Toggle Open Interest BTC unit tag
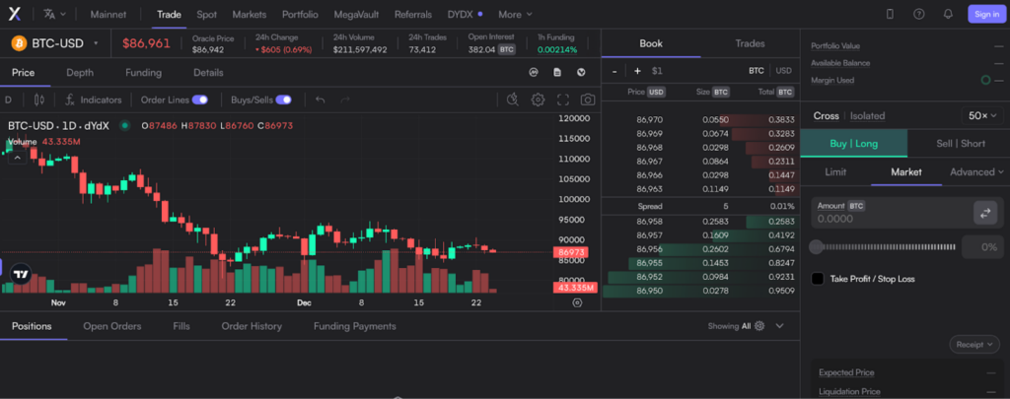This screenshot has height=399, width=1010. 507,49
